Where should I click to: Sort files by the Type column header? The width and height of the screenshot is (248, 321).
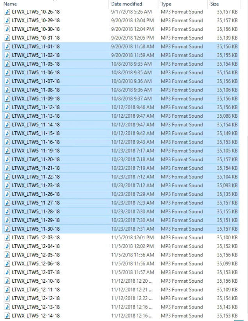click(x=166, y=4)
